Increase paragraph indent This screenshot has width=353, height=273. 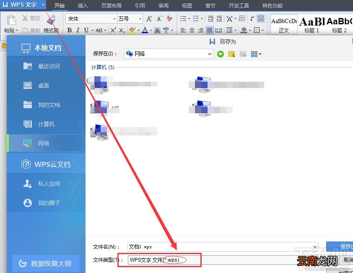pos(219,18)
